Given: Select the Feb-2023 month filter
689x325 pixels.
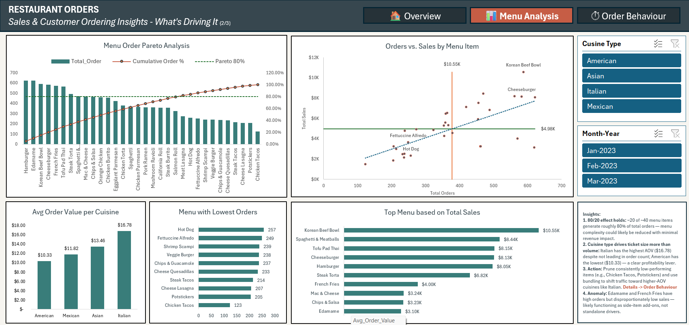Looking at the screenshot, I should (631, 166).
